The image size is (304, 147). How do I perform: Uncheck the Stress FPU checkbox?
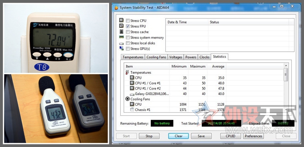(x=128, y=26)
